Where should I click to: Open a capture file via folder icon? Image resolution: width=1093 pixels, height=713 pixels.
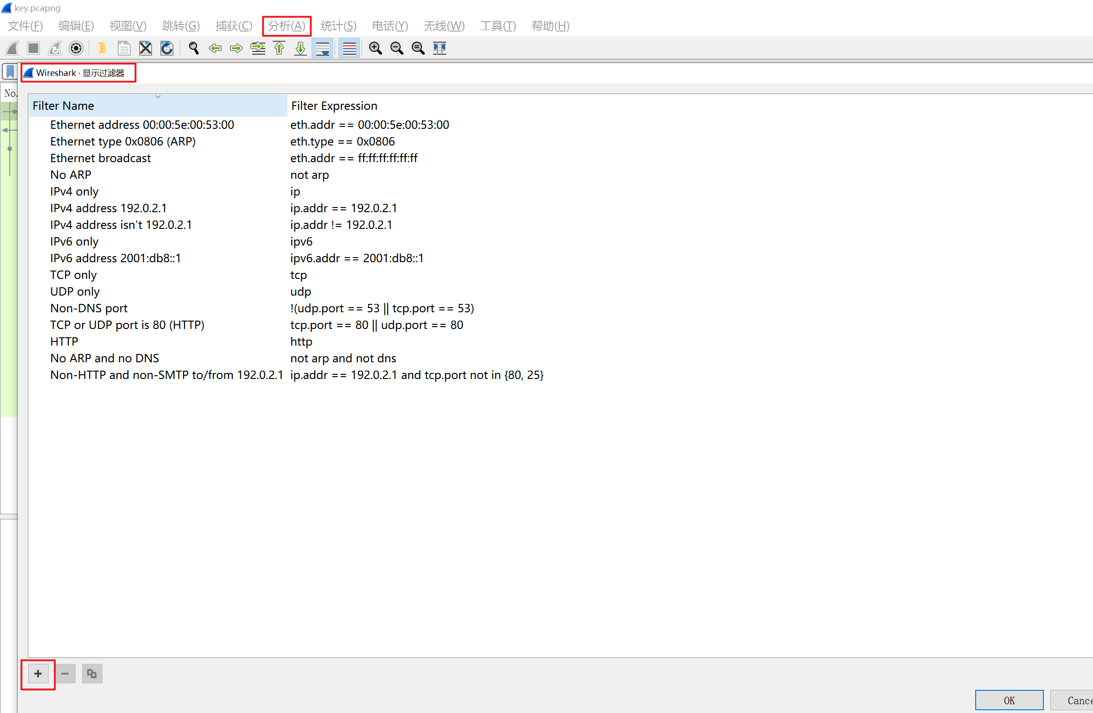[x=102, y=48]
